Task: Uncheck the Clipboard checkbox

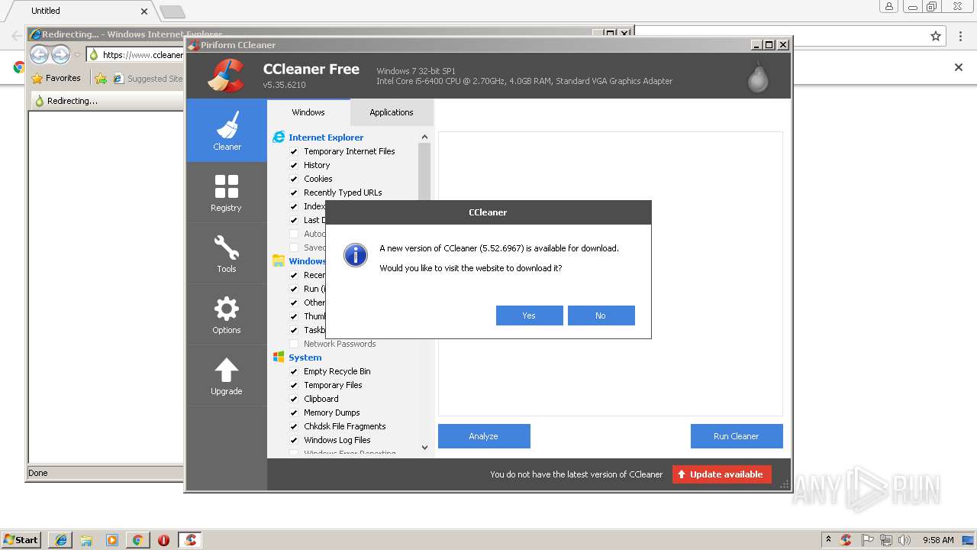Action: (294, 399)
